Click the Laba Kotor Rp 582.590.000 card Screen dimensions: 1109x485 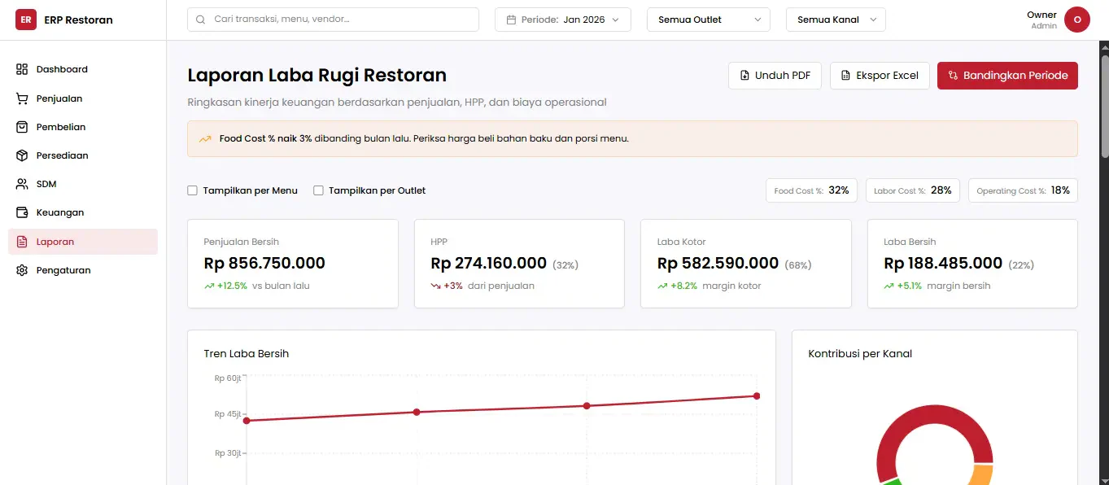[746, 264]
